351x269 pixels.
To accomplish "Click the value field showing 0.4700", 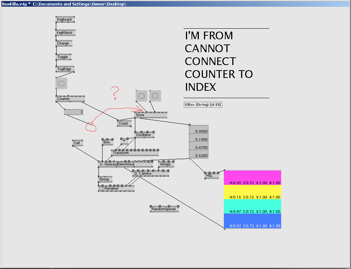I will 198,146.
